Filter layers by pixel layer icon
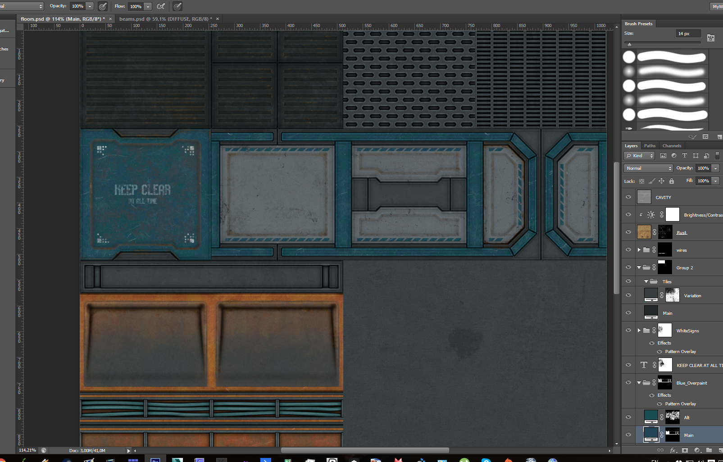The width and height of the screenshot is (723, 462). click(663, 156)
